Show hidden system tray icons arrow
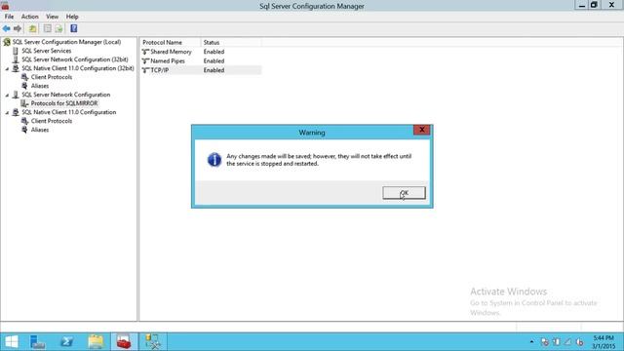 coord(531,342)
